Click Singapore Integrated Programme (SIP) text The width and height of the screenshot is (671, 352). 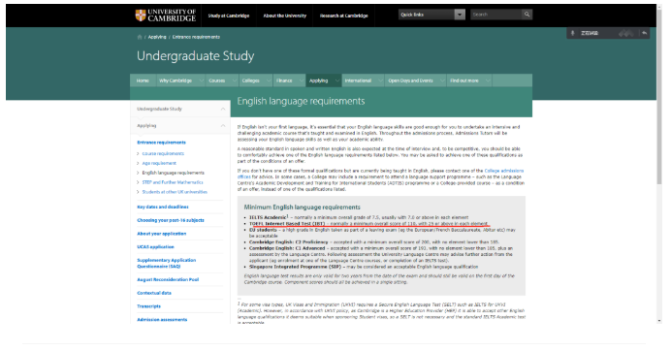[296, 267]
